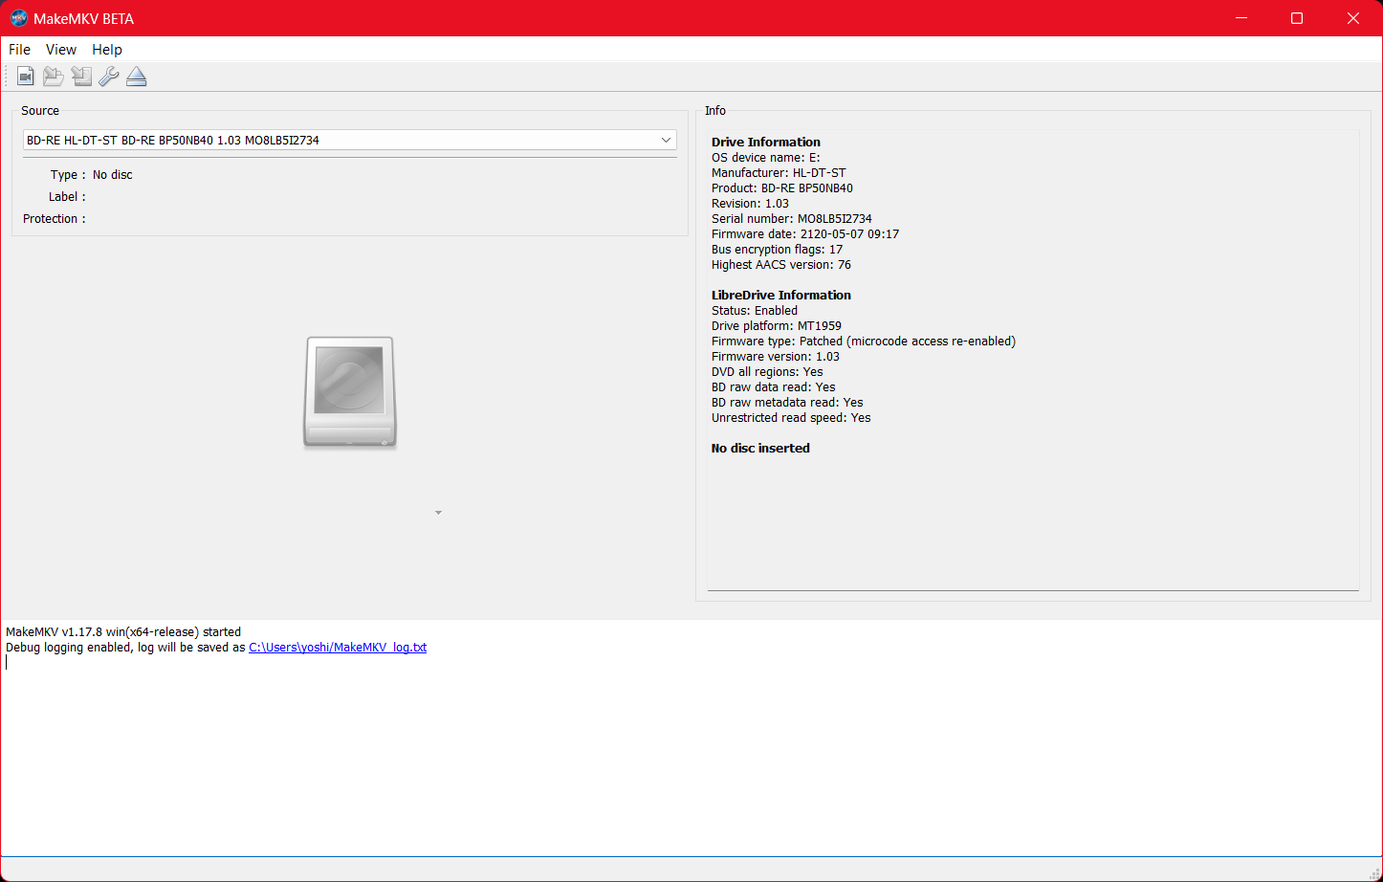The image size is (1383, 882).
Task: Select the BD-RE HL-DT-ST drive combo box
Action: [350, 140]
